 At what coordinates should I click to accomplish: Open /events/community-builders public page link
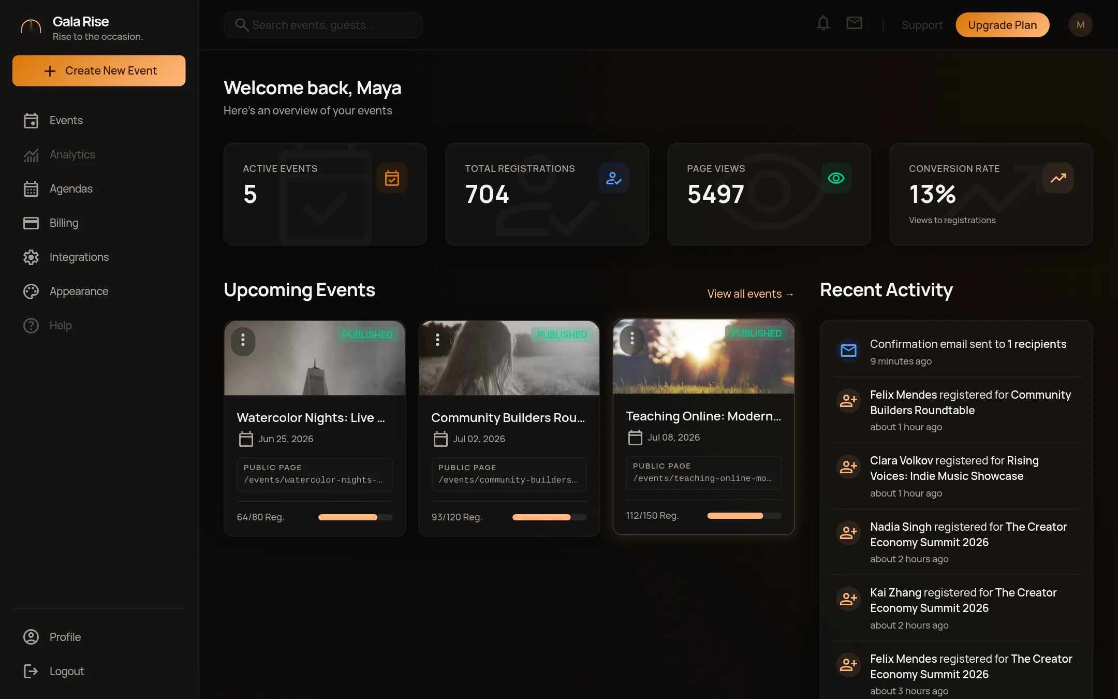(x=507, y=480)
